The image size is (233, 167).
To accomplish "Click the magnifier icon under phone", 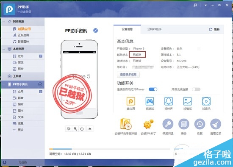I will pyautogui.click(x=75, y=129).
